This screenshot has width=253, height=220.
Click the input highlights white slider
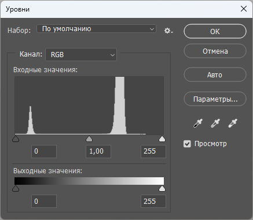point(162,139)
